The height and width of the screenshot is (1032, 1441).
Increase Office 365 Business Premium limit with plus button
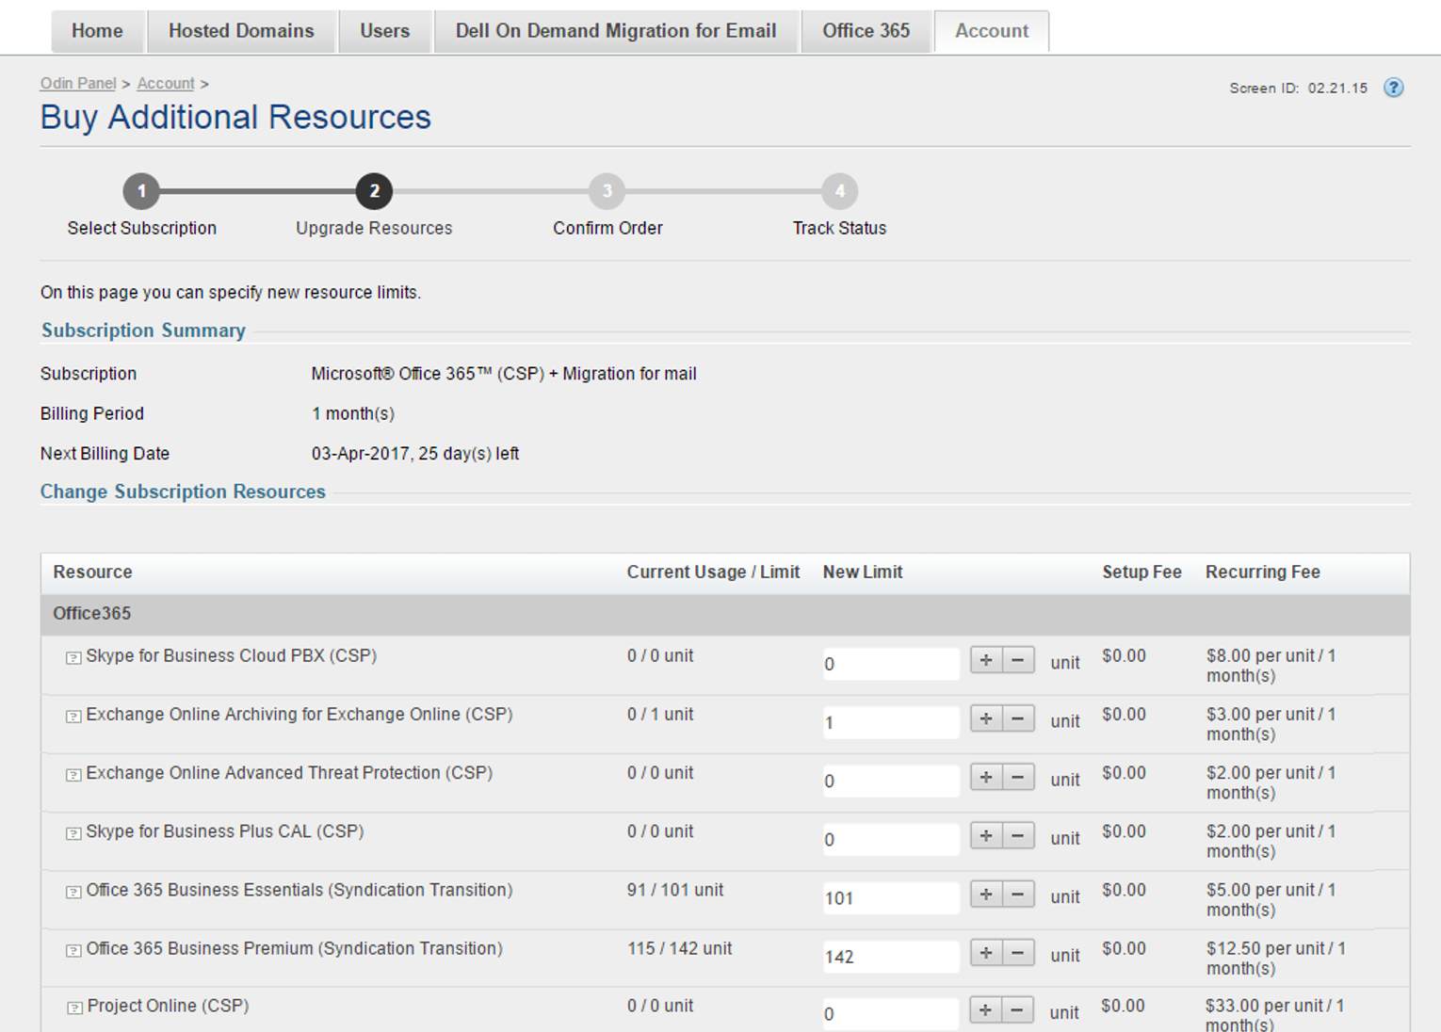coord(985,953)
